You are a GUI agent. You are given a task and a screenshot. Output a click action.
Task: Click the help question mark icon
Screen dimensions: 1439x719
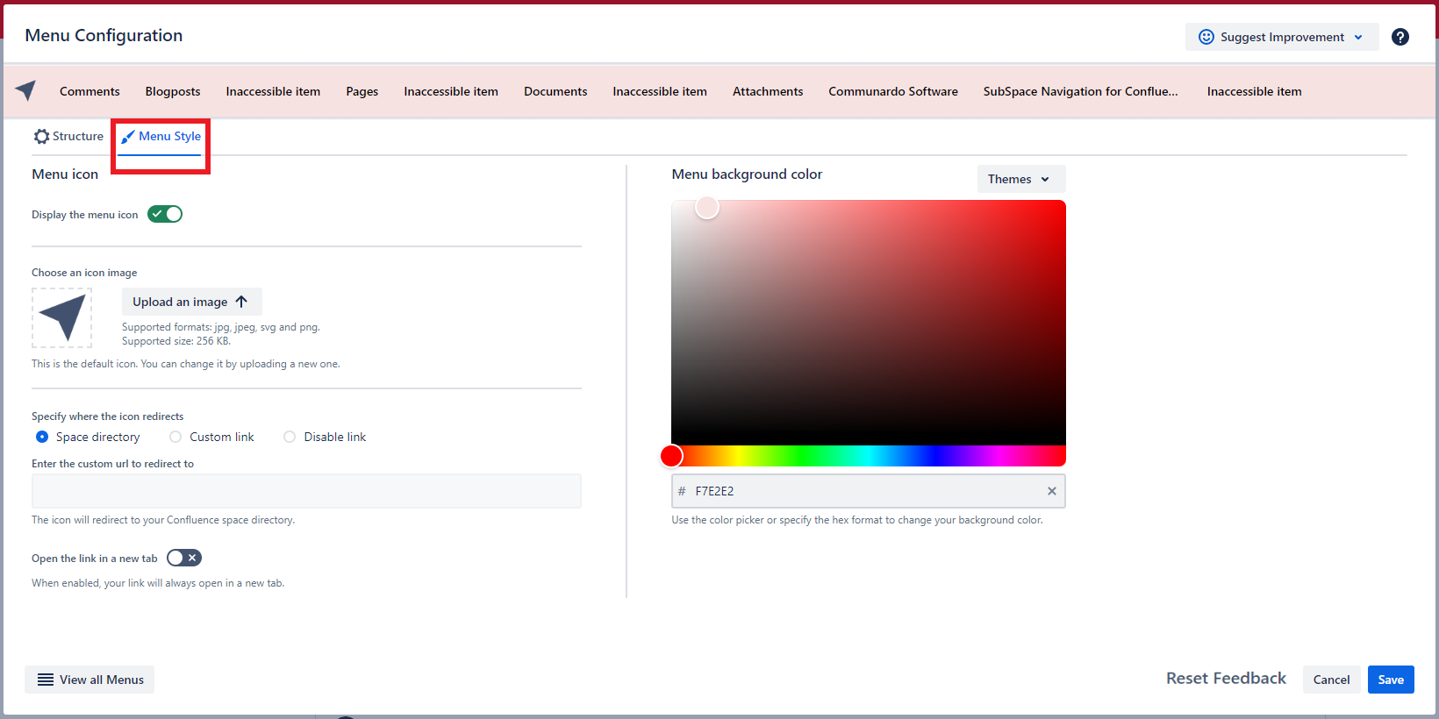coord(1400,37)
